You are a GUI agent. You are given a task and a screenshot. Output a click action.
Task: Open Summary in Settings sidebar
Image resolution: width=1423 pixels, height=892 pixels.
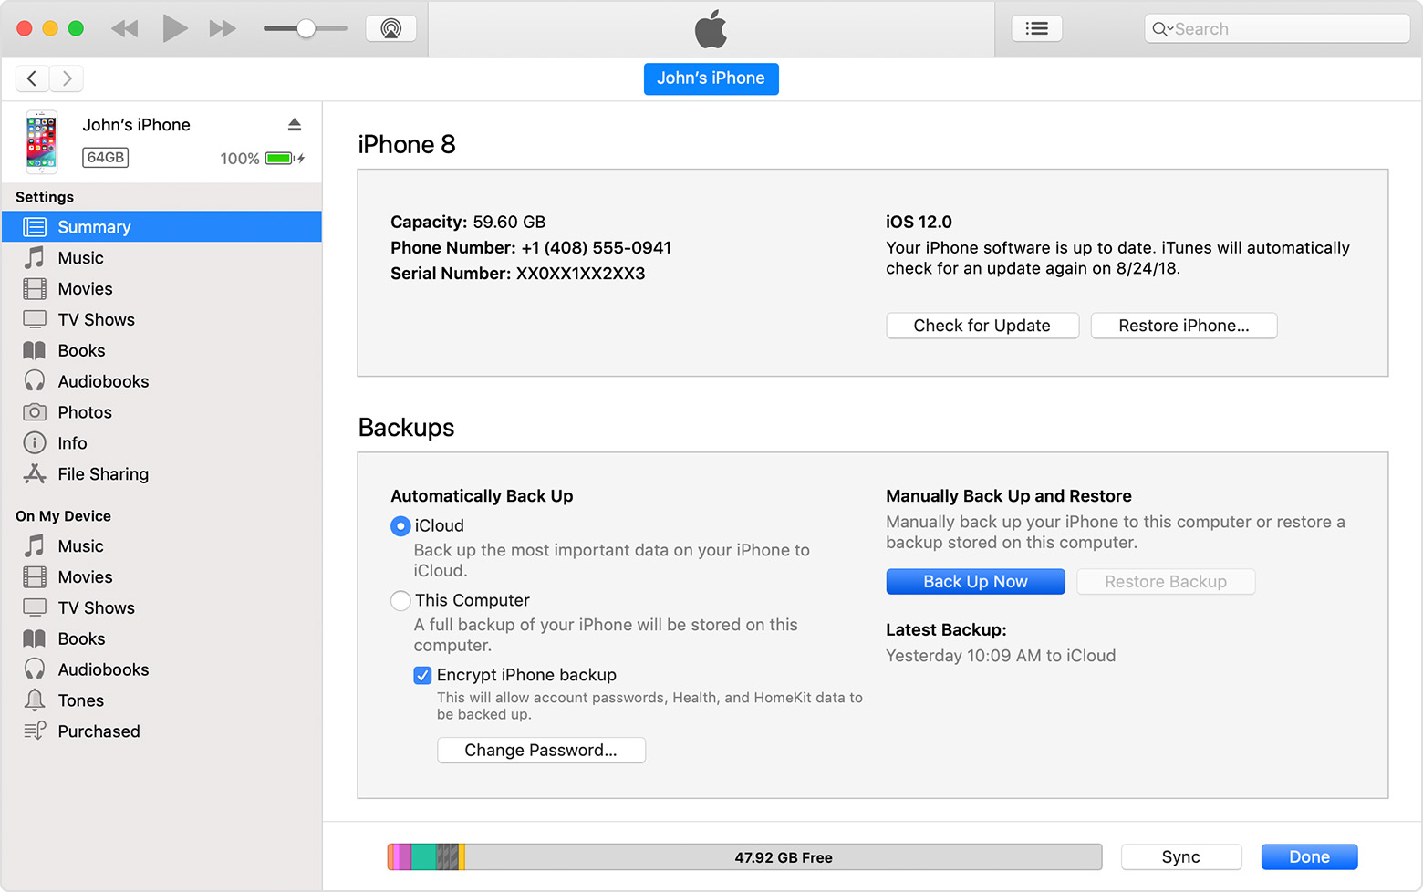[x=161, y=227]
